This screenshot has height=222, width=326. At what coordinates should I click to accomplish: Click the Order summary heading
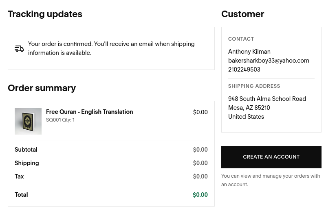coord(42,88)
